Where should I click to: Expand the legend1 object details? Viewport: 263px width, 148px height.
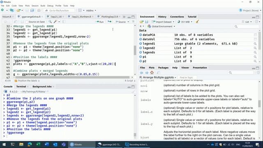click(141, 44)
